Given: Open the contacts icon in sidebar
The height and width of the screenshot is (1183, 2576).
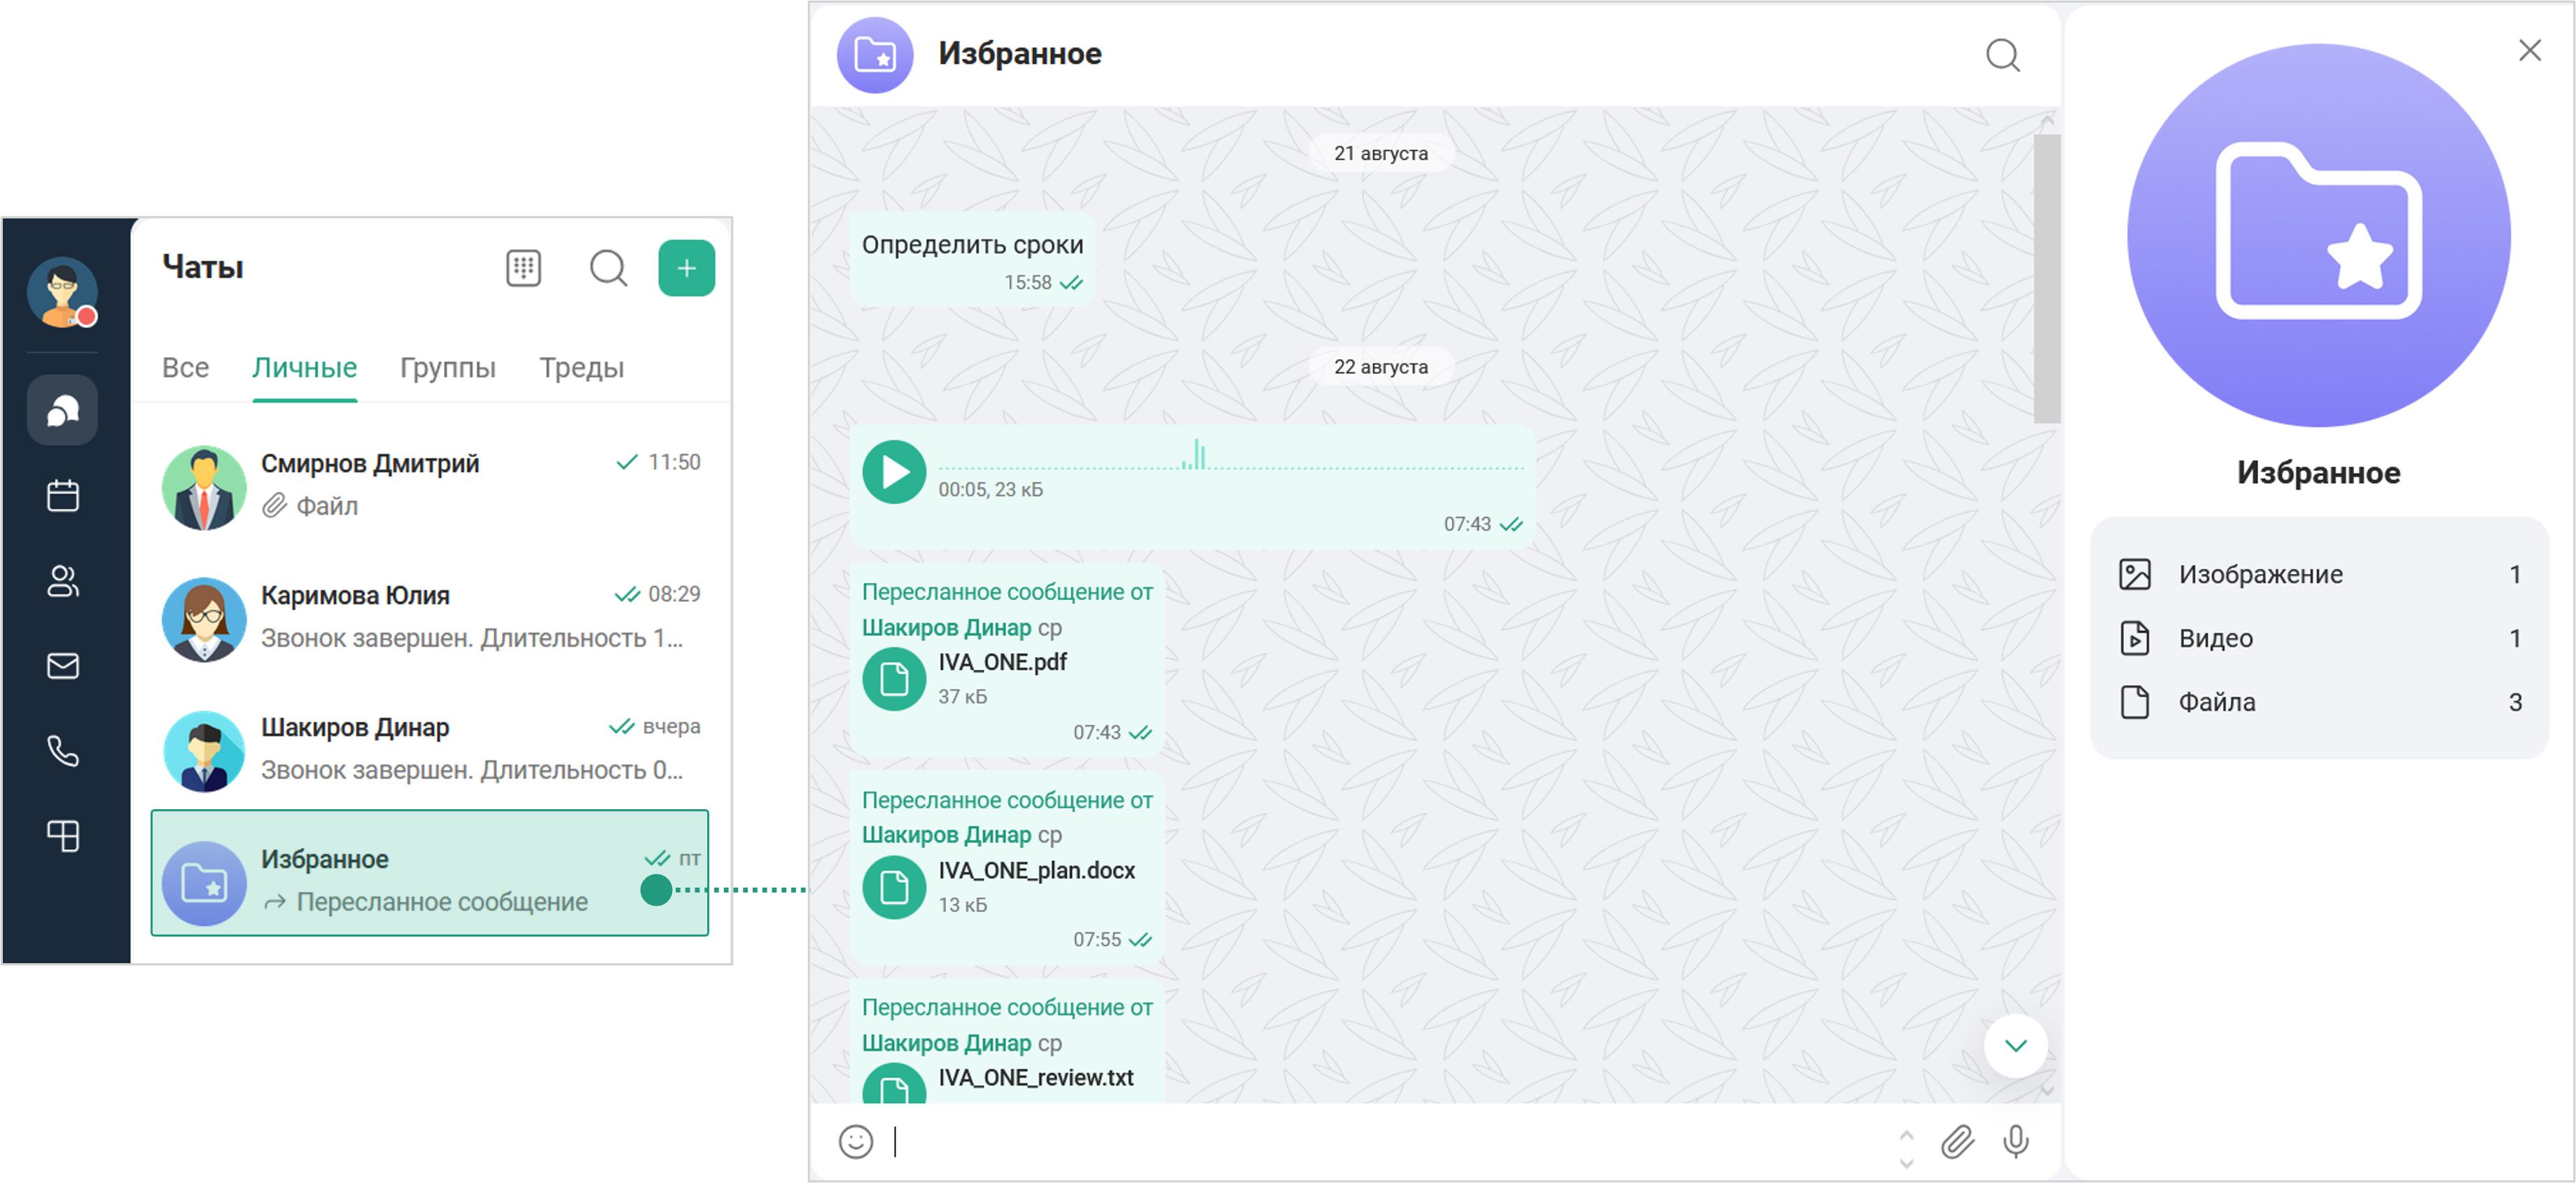Looking at the screenshot, I should click(x=63, y=581).
